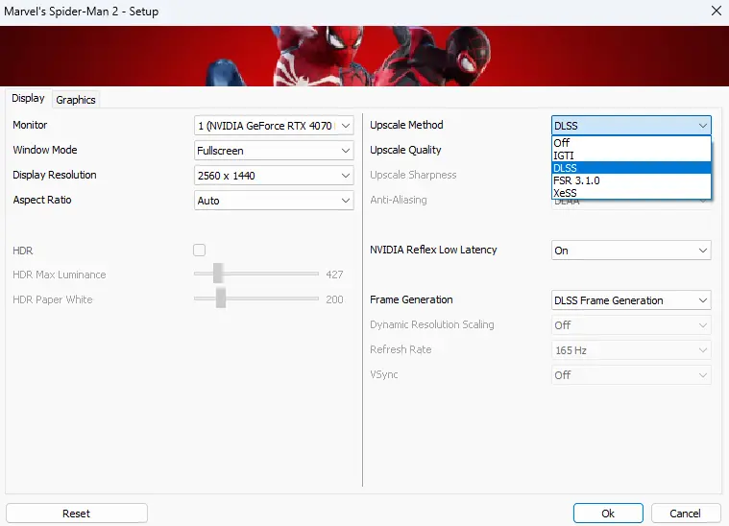
Task: Click the Upscale Quality label
Action: click(405, 150)
